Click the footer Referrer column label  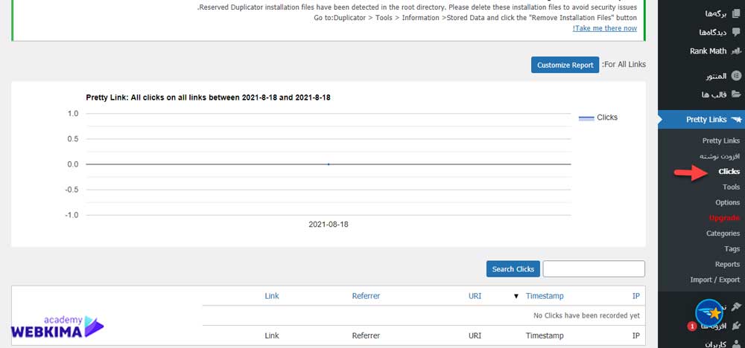(366, 335)
